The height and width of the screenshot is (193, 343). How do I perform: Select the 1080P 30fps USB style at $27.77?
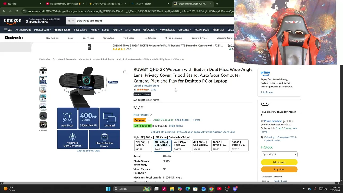240,146
